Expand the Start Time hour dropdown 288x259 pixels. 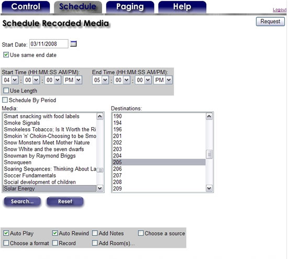[x=10, y=80]
